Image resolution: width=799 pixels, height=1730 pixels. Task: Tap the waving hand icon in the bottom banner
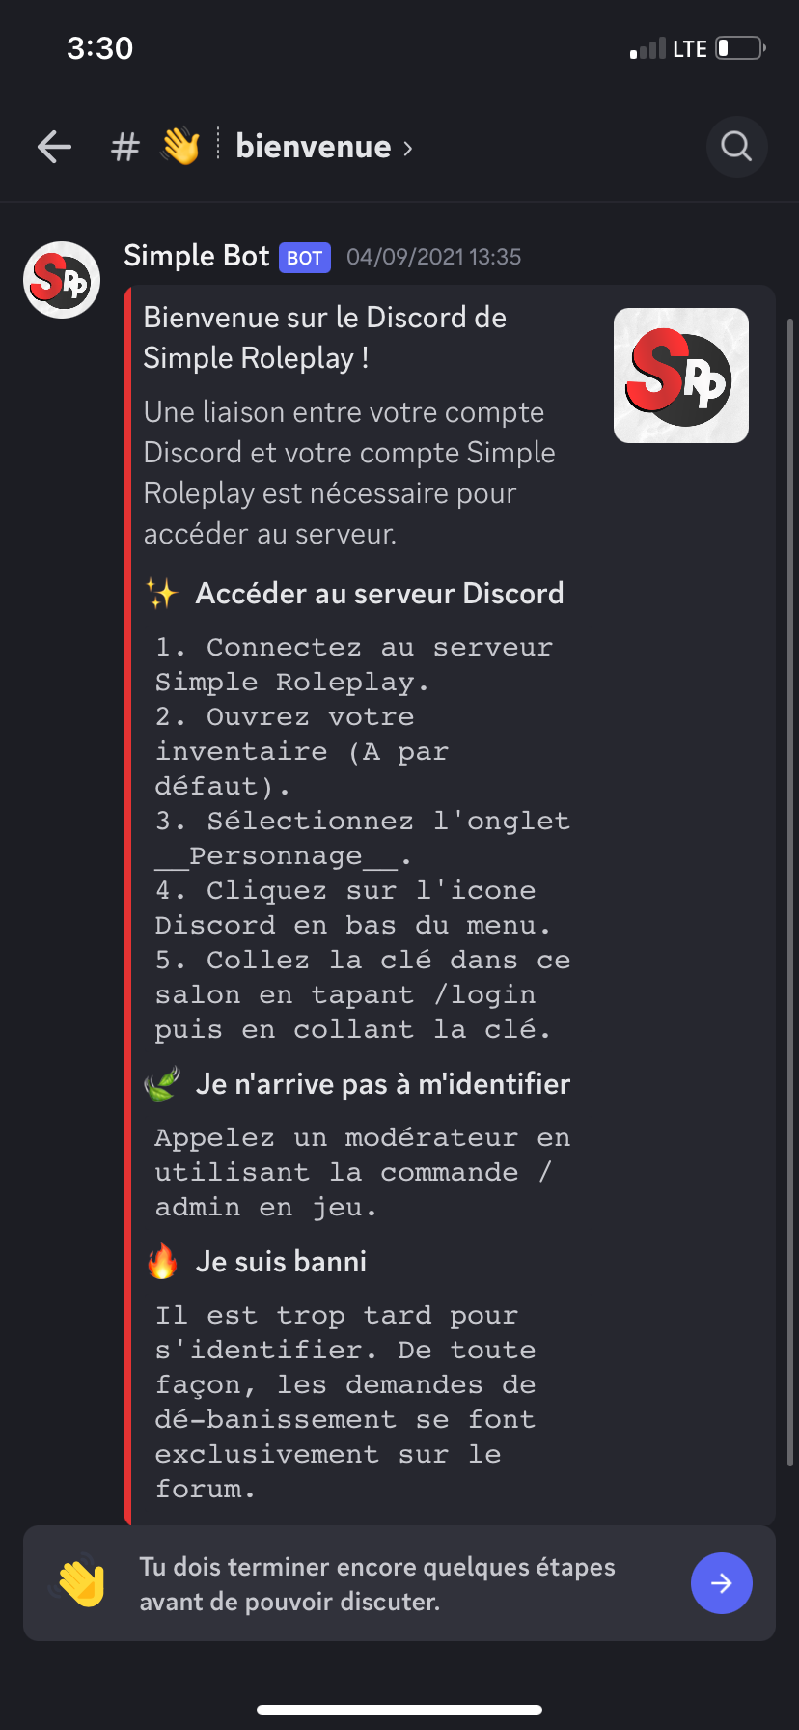coord(80,1582)
